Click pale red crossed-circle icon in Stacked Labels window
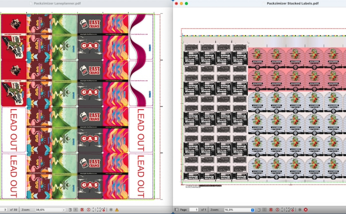This screenshot has height=214, width=346. pos(278,210)
